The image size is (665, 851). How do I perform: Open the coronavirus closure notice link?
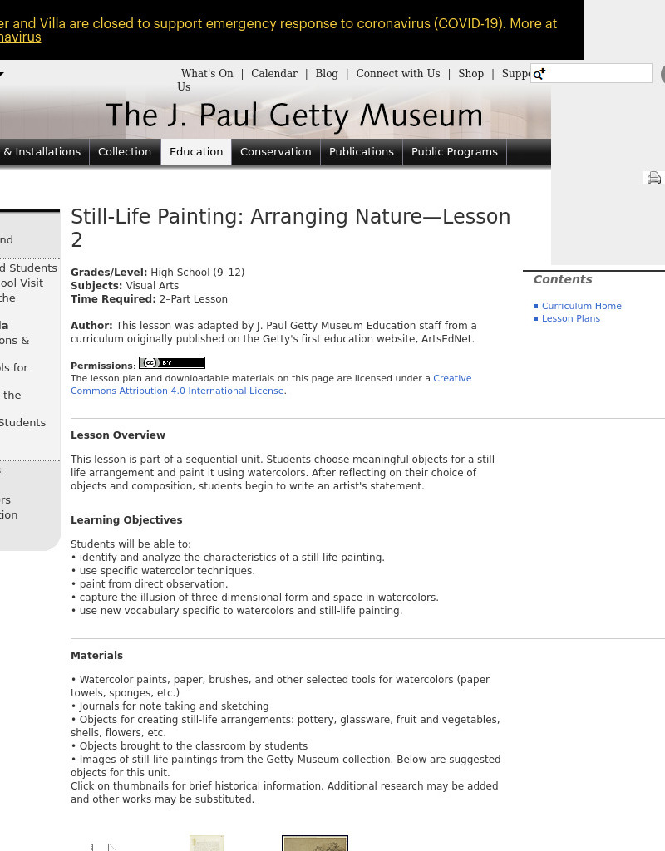click(x=18, y=37)
